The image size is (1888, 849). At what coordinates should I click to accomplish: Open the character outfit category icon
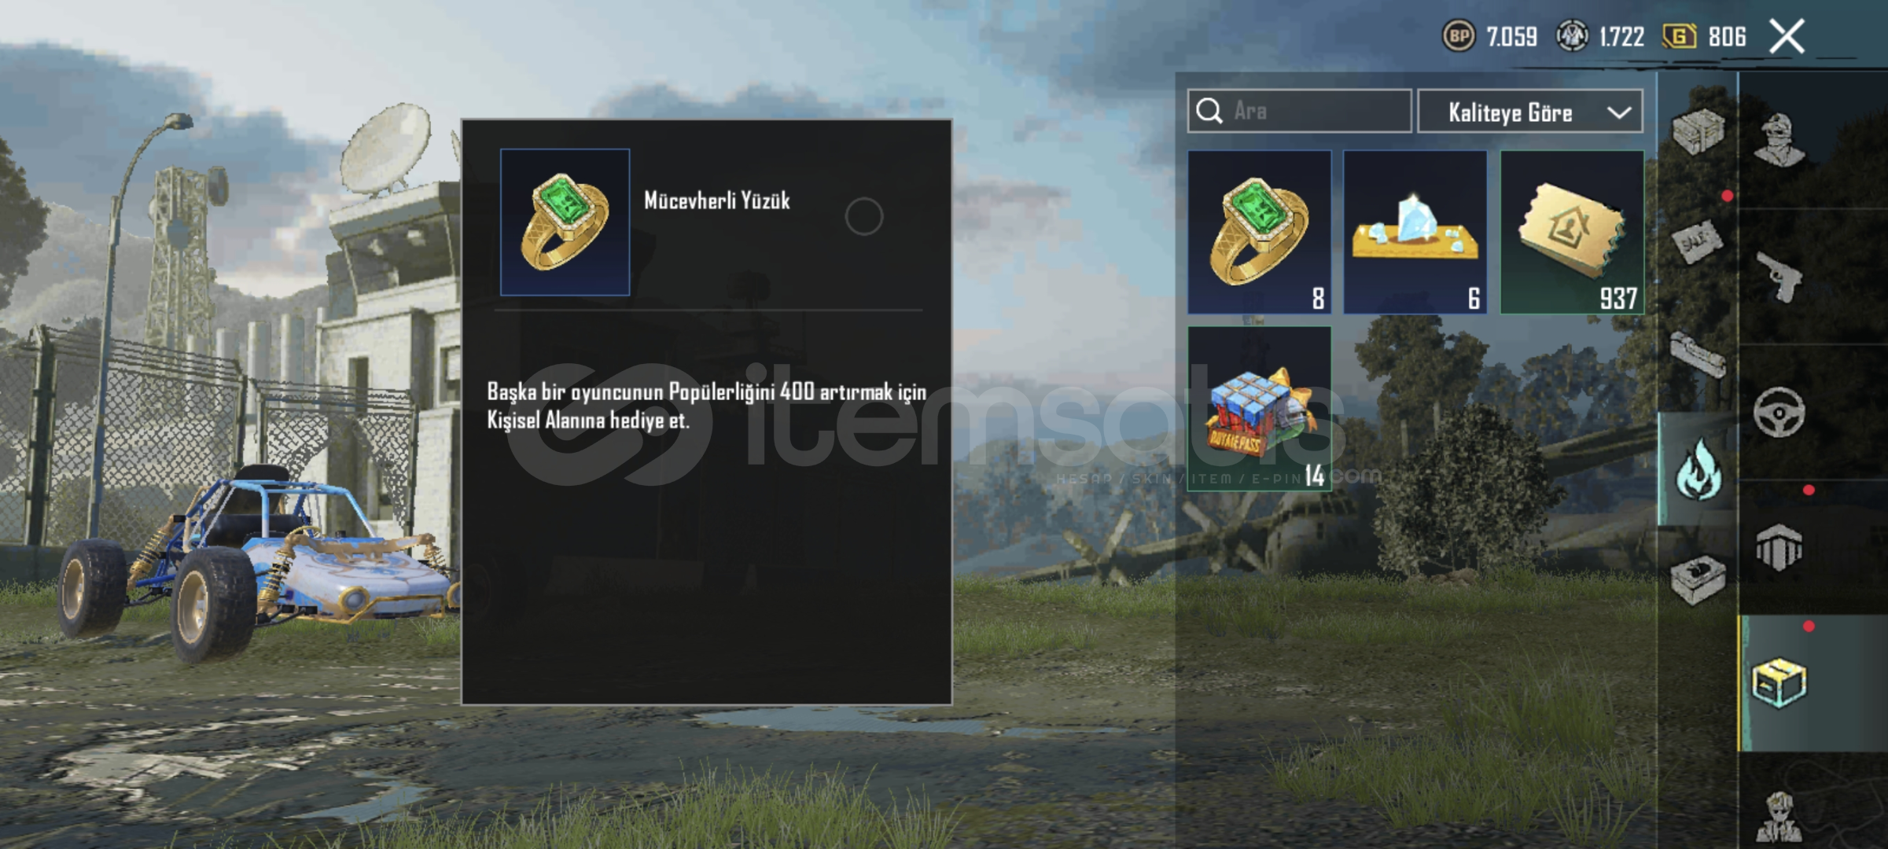point(1779,140)
